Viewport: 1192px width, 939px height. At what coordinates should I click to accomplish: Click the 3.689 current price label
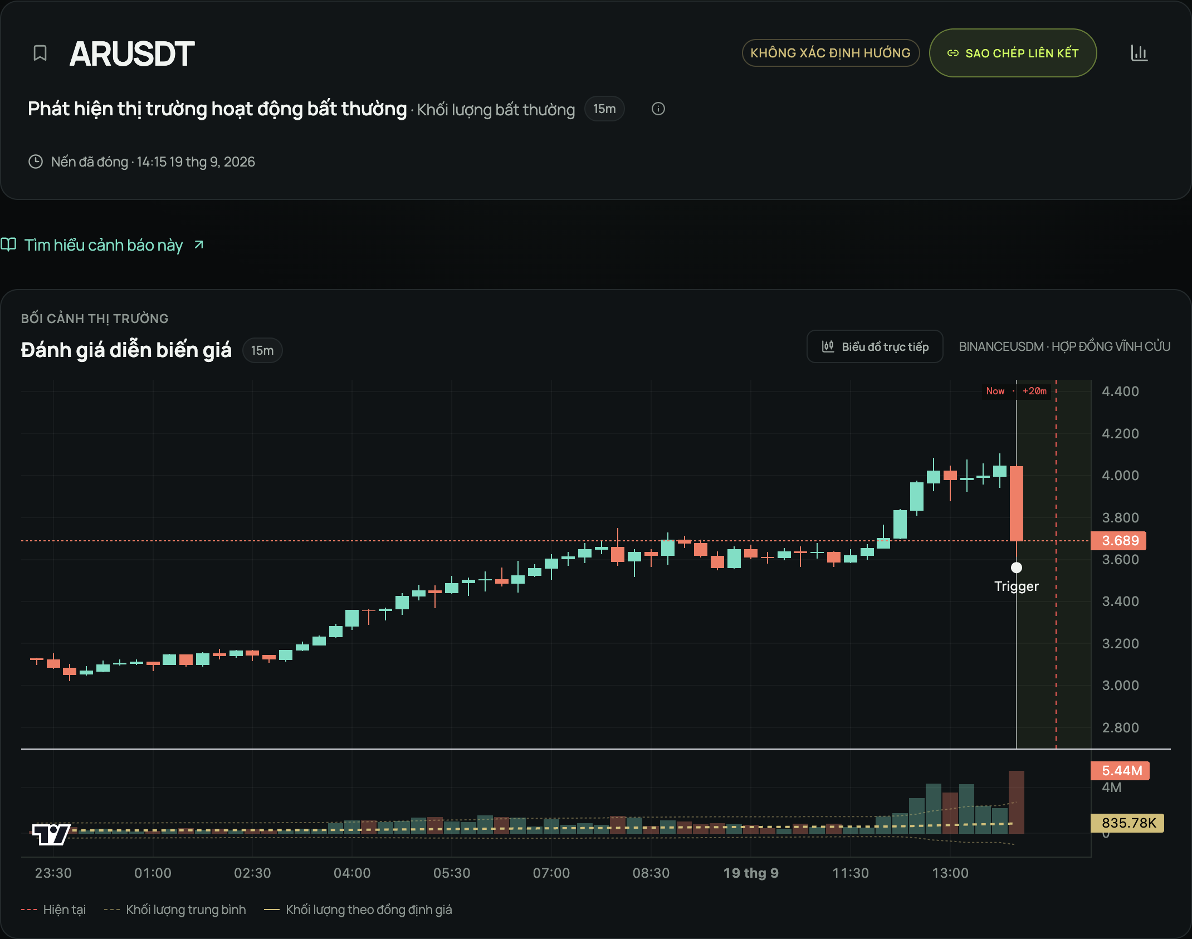(1118, 540)
